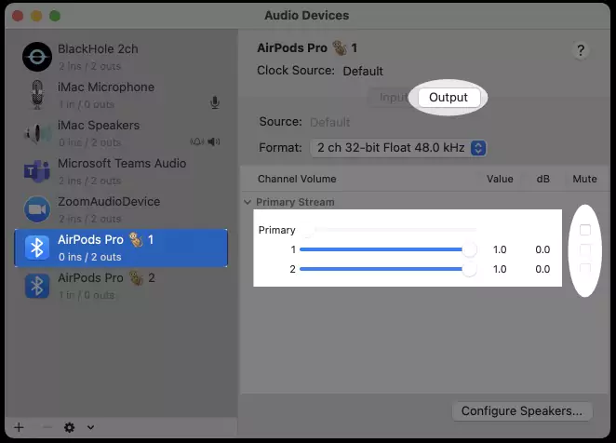The width and height of the screenshot is (616, 443).
Task: Select AirPods Pro 2 device row
Action: [x=121, y=286]
